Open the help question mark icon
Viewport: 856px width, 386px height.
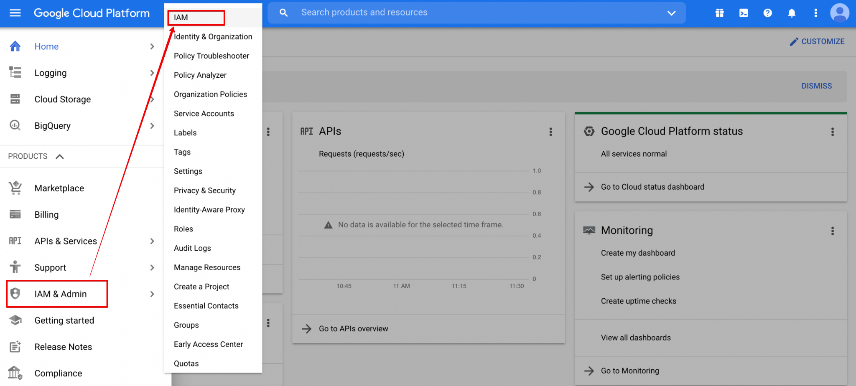click(x=767, y=13)
